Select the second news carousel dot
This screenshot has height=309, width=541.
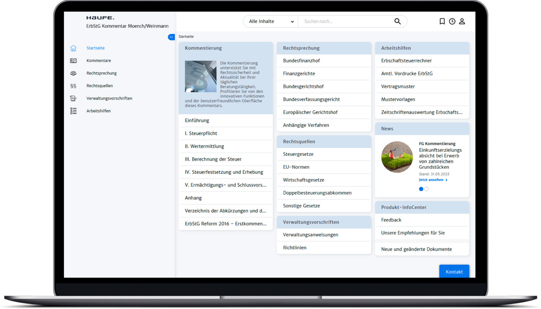[426, 189]
